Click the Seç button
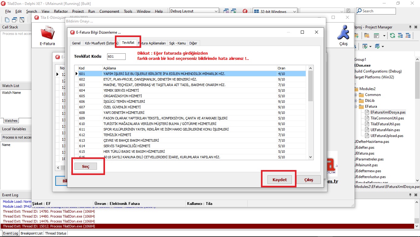This screenshot has width=420, height=237. pyautogui.click(x=86, y=166)
